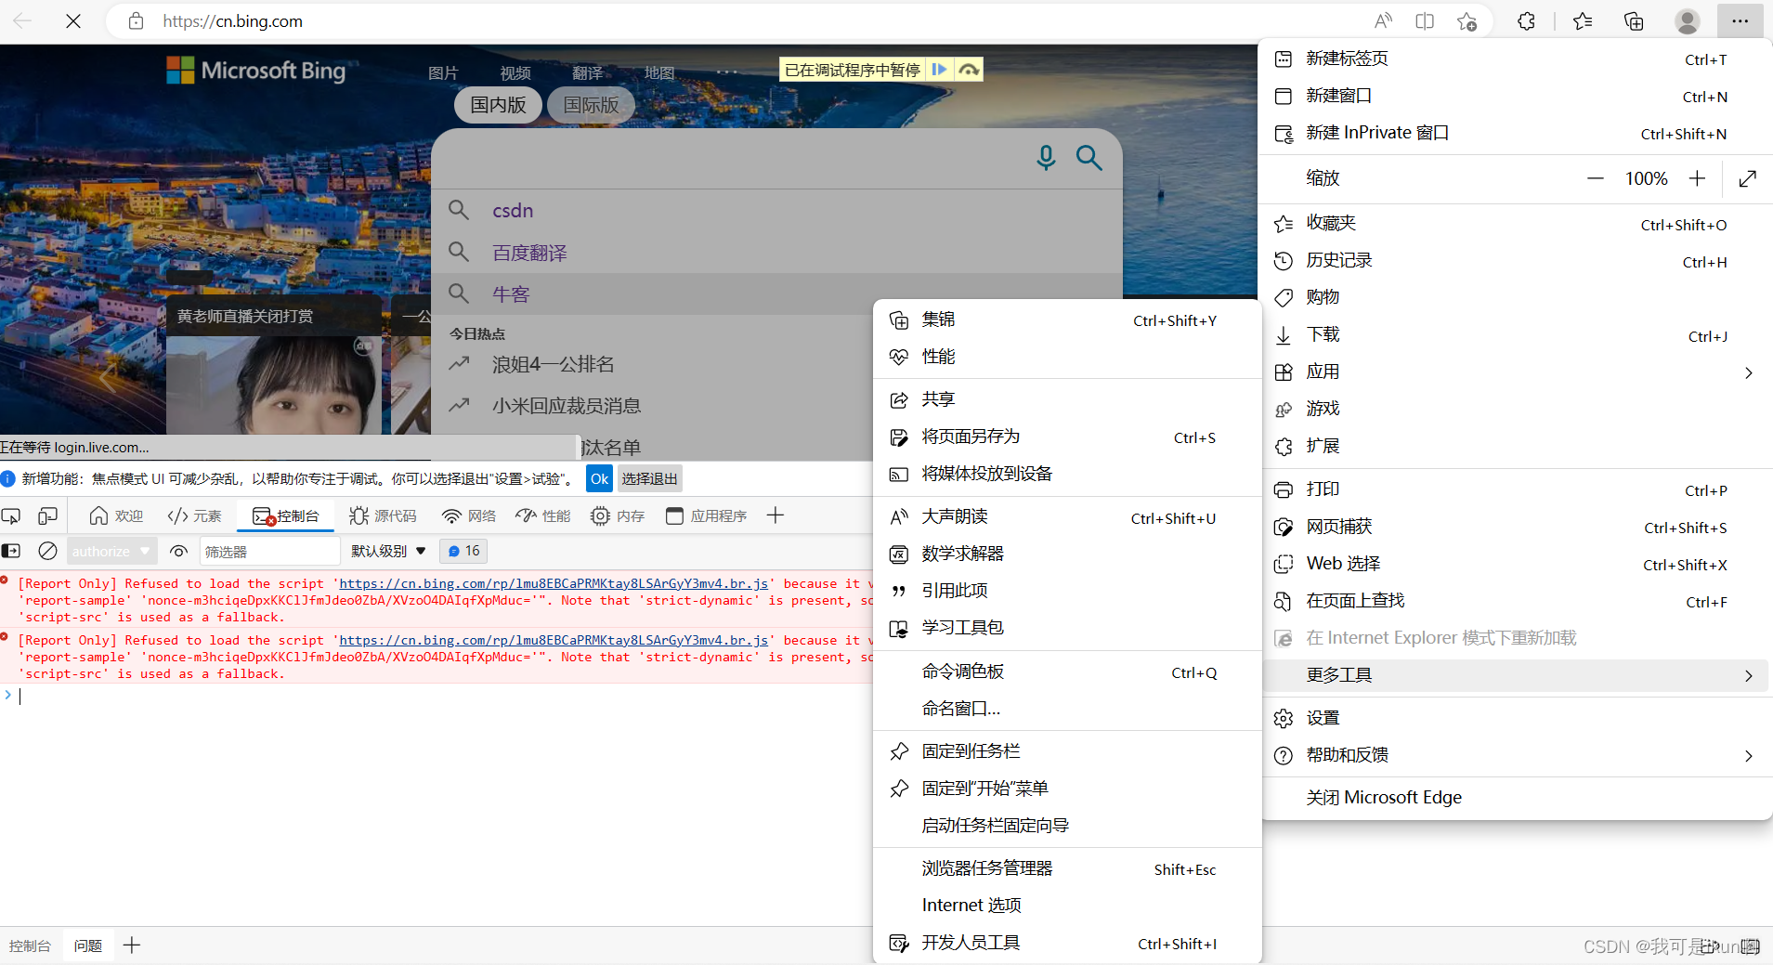Add a drawer tab with plus icon

[x=132, y=945]
